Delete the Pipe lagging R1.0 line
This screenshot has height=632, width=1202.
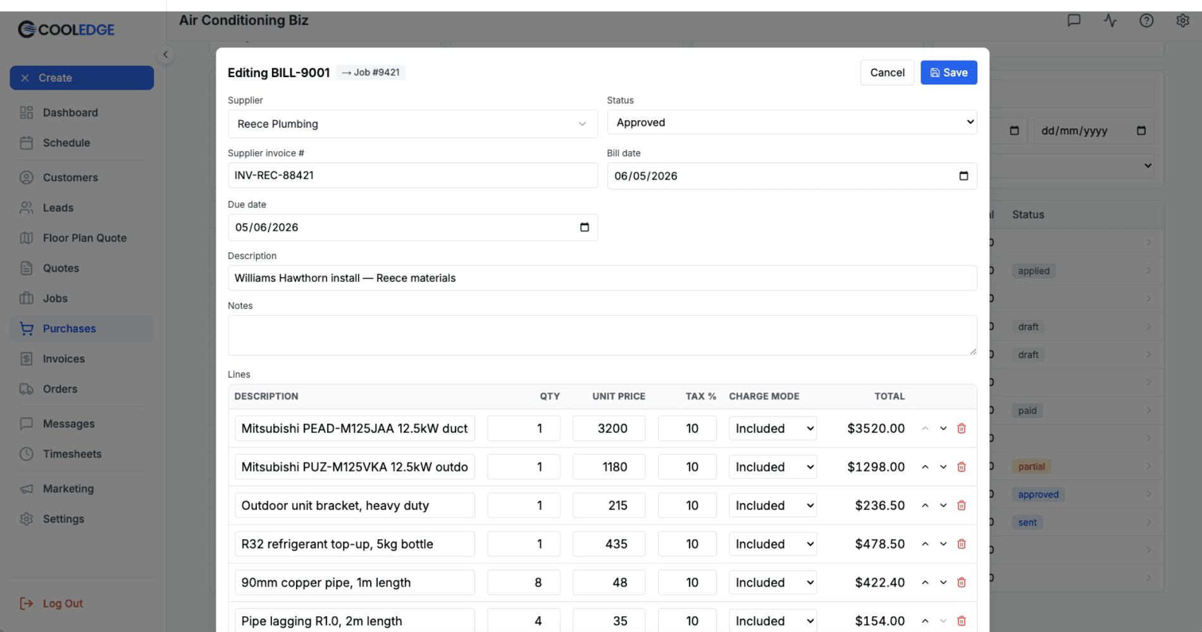click(x=962, y=621)
